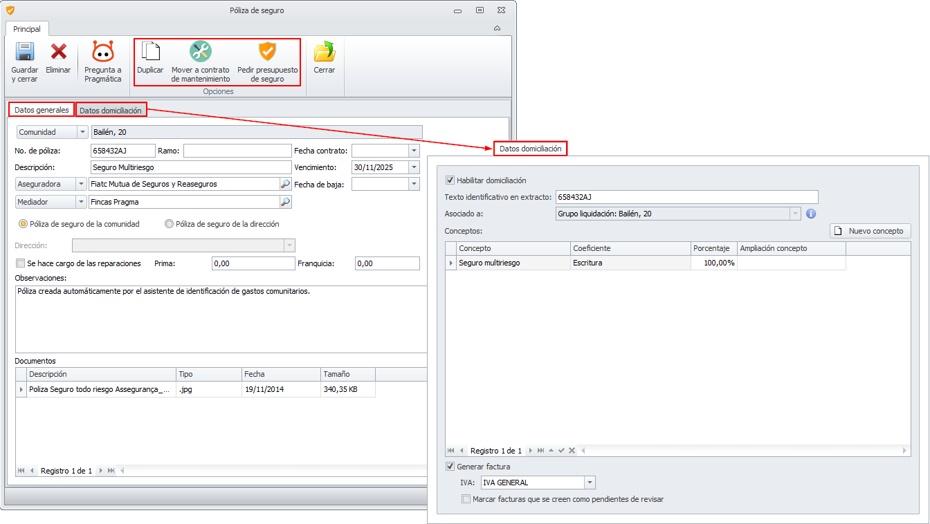This screenshot has height=524, width=930.
Task: Switch to the Datos generales tab
Action: 42,110
